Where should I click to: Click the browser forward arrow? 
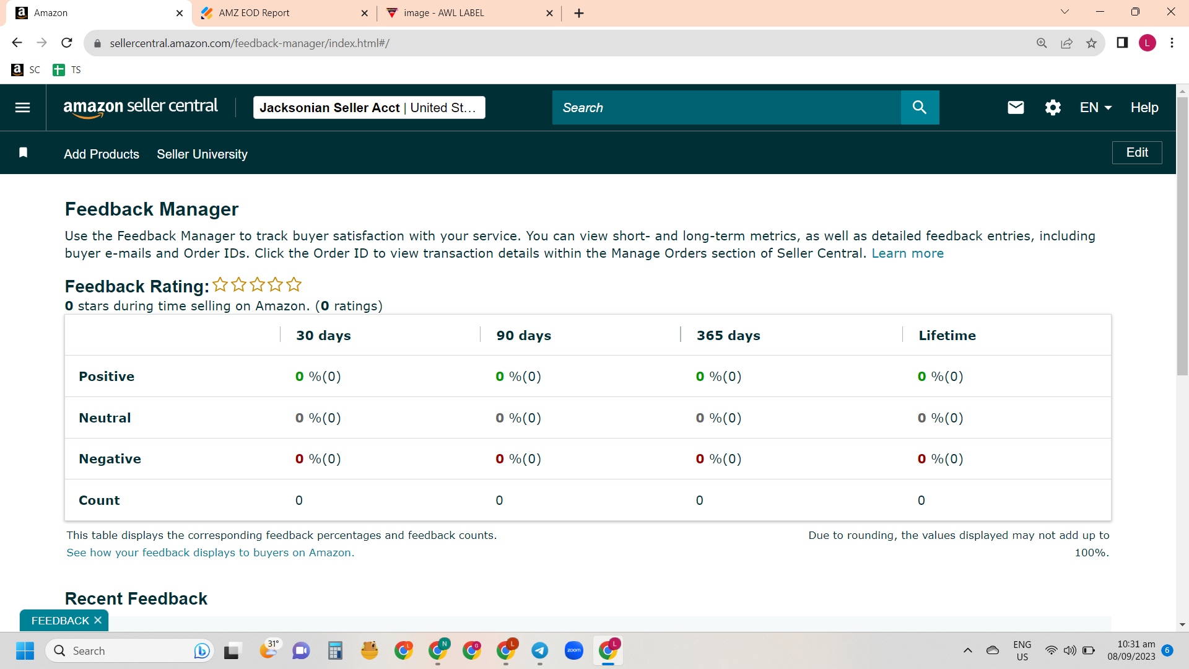coord(41,43)
